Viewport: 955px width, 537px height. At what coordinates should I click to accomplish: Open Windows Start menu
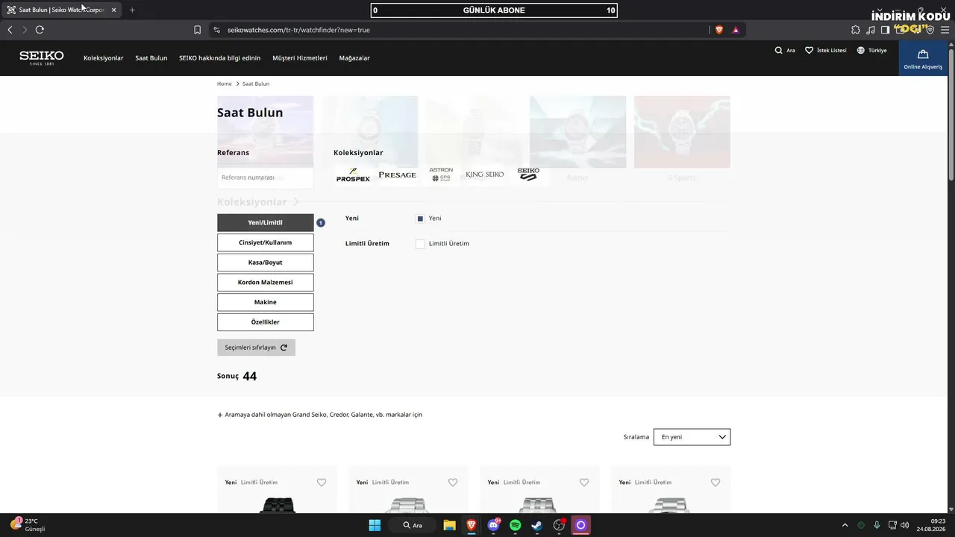pyautogui.click(x=375, y=525)
